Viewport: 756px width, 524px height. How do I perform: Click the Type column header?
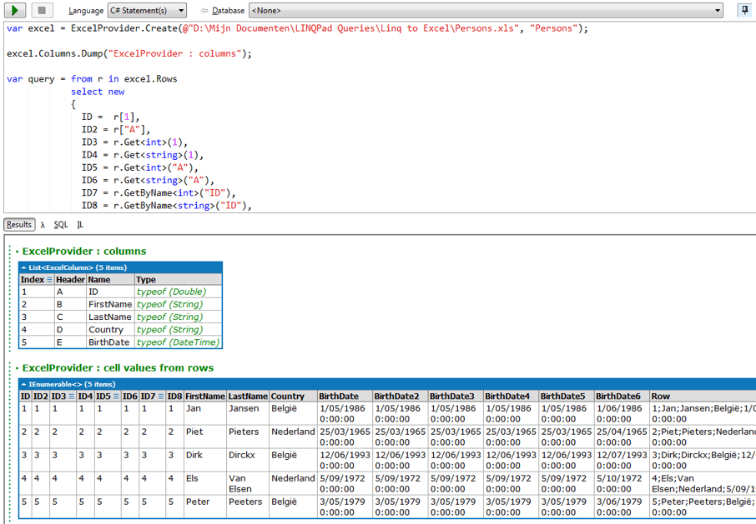(178, 280)
